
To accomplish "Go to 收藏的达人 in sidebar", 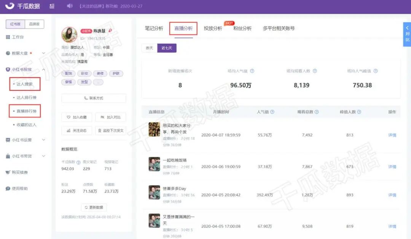I will click(27, 125).
